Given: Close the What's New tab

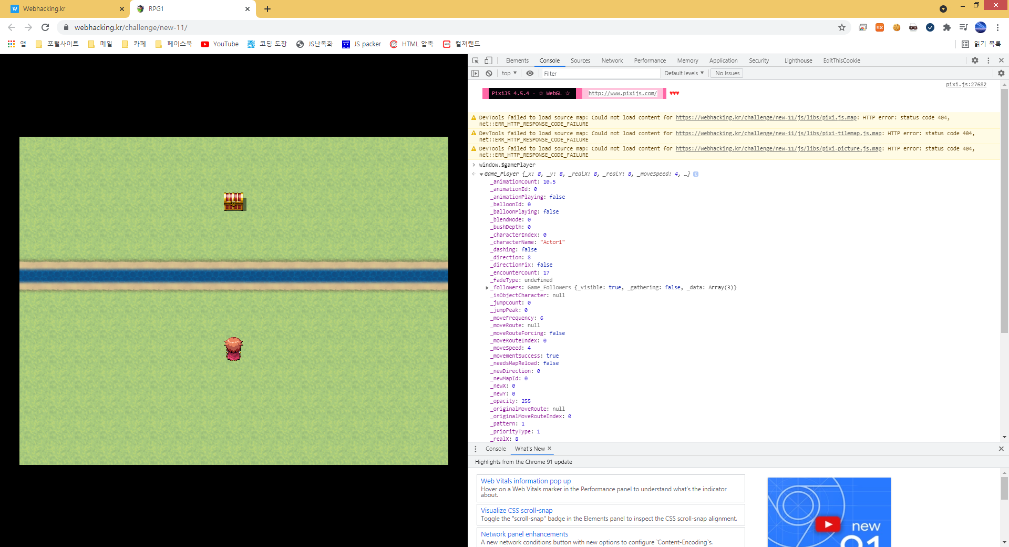Looking at the screenshot, I should pyautogui.click(x=550, y=448).
